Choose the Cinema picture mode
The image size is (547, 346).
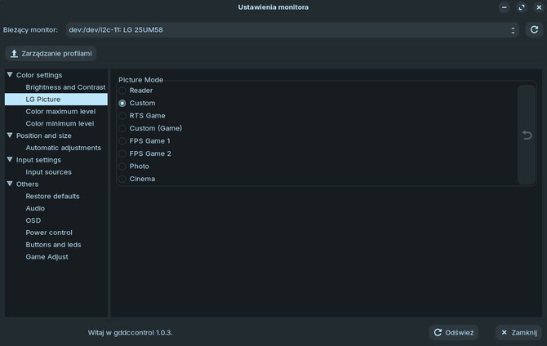[122, 179]
